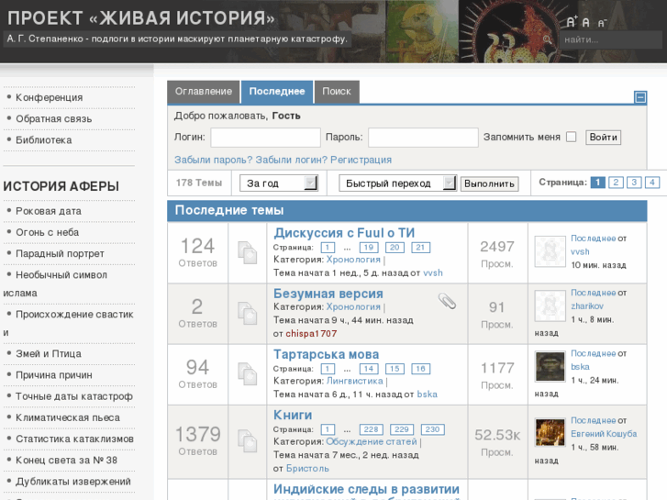The width and height of the screenshot is (667, 500).
Task: Open topic Тартарська мова
Action: pos(326,354)
